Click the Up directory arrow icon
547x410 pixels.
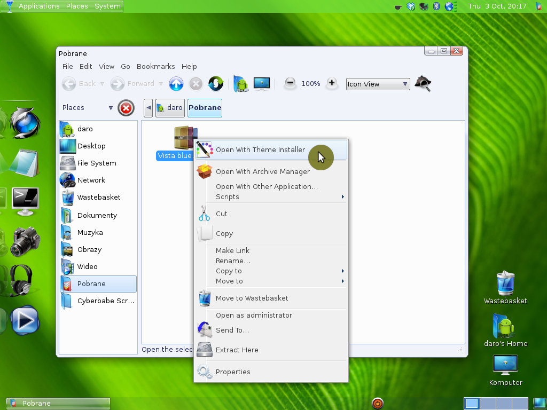click(176, 84)
